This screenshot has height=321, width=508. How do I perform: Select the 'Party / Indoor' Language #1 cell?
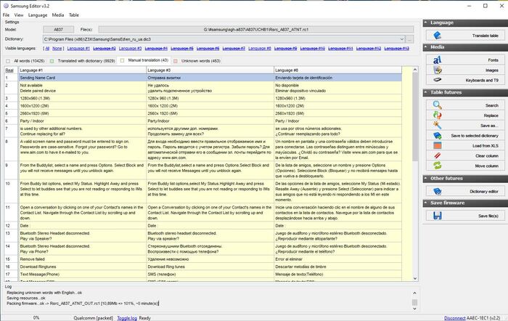pos(82,121)
